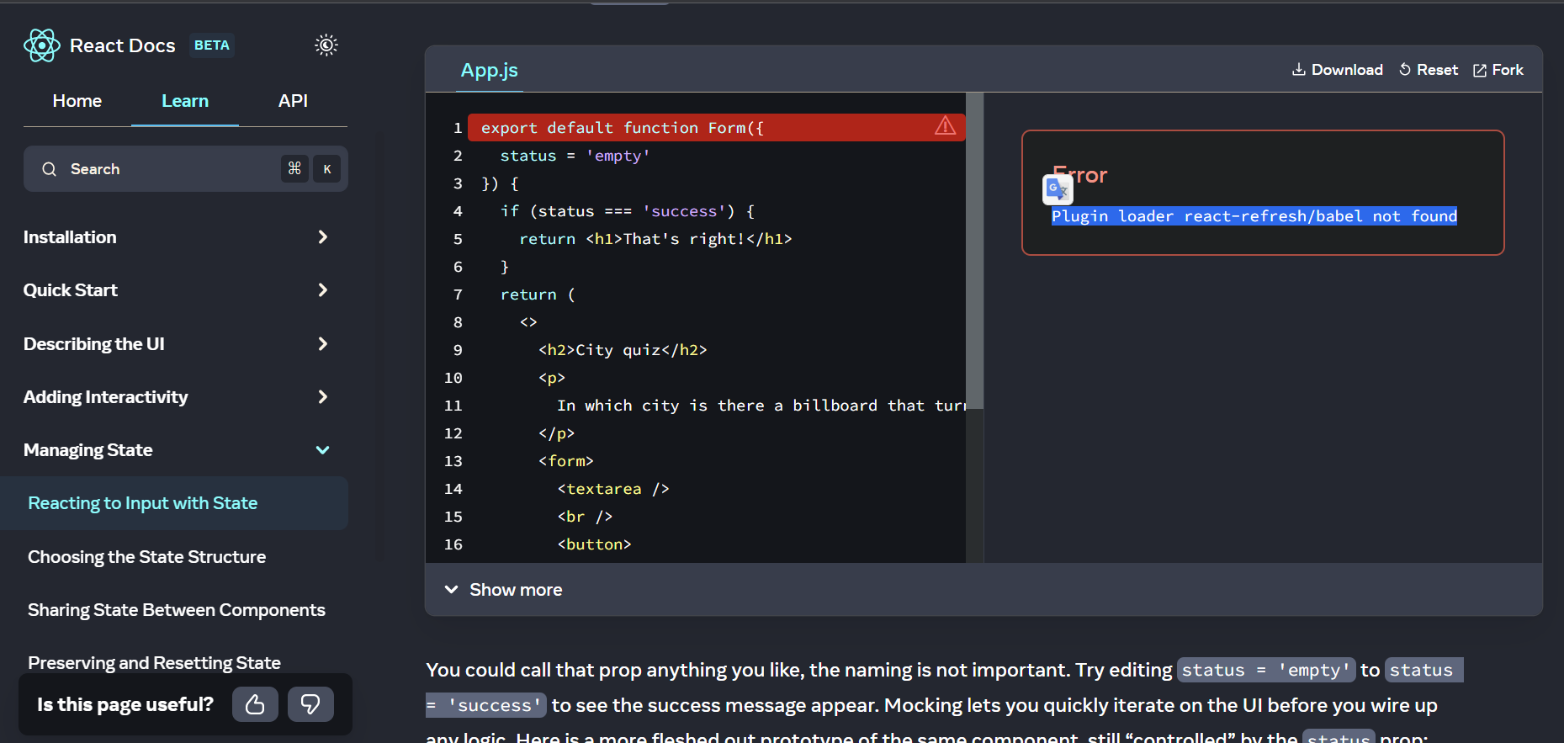
Task: Open the Learn tab
Action: tap(185, 101)
